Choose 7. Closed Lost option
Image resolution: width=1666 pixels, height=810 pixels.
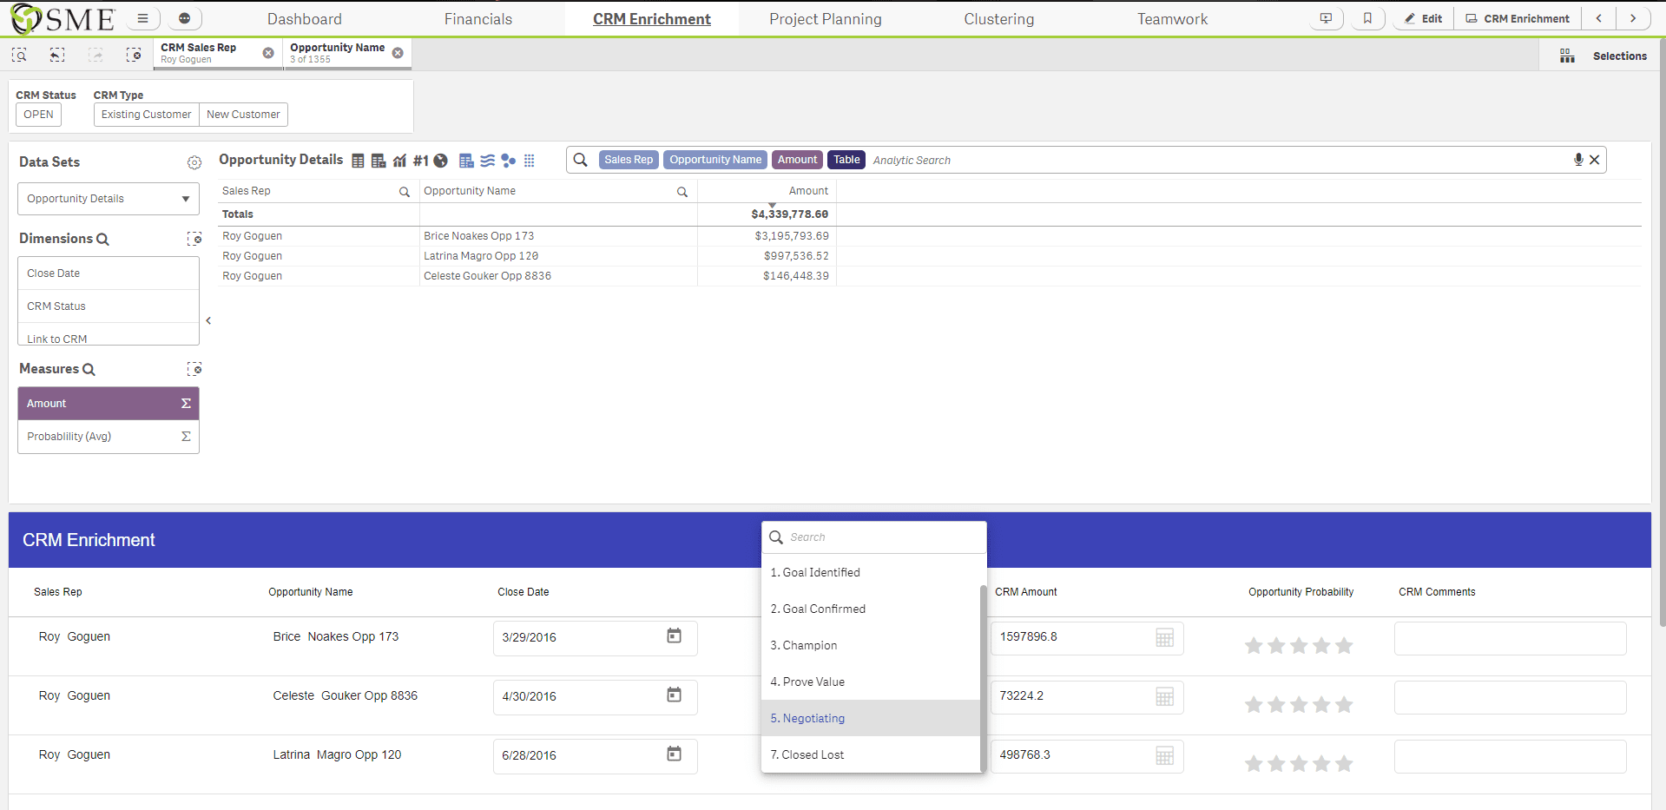871,754
